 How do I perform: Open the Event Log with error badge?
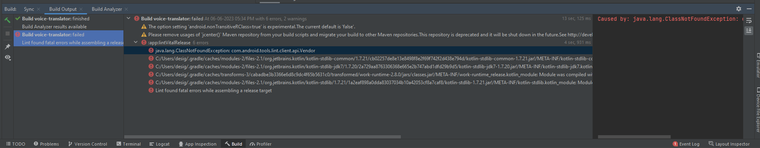686,144
